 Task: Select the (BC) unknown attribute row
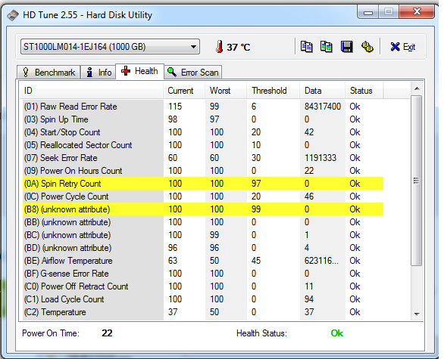(203, 235)
